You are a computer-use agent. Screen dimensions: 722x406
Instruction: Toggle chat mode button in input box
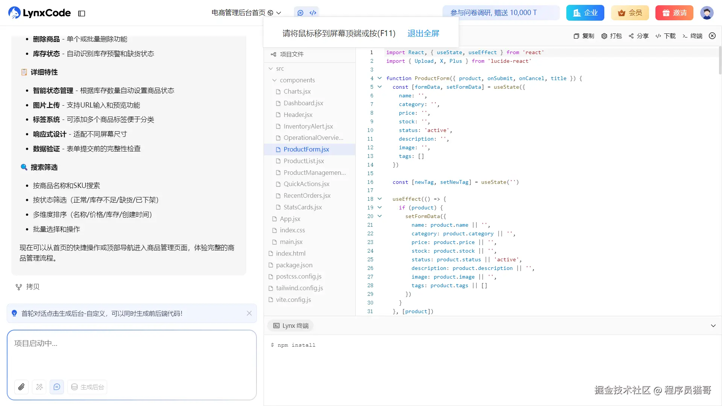point(57,387)
